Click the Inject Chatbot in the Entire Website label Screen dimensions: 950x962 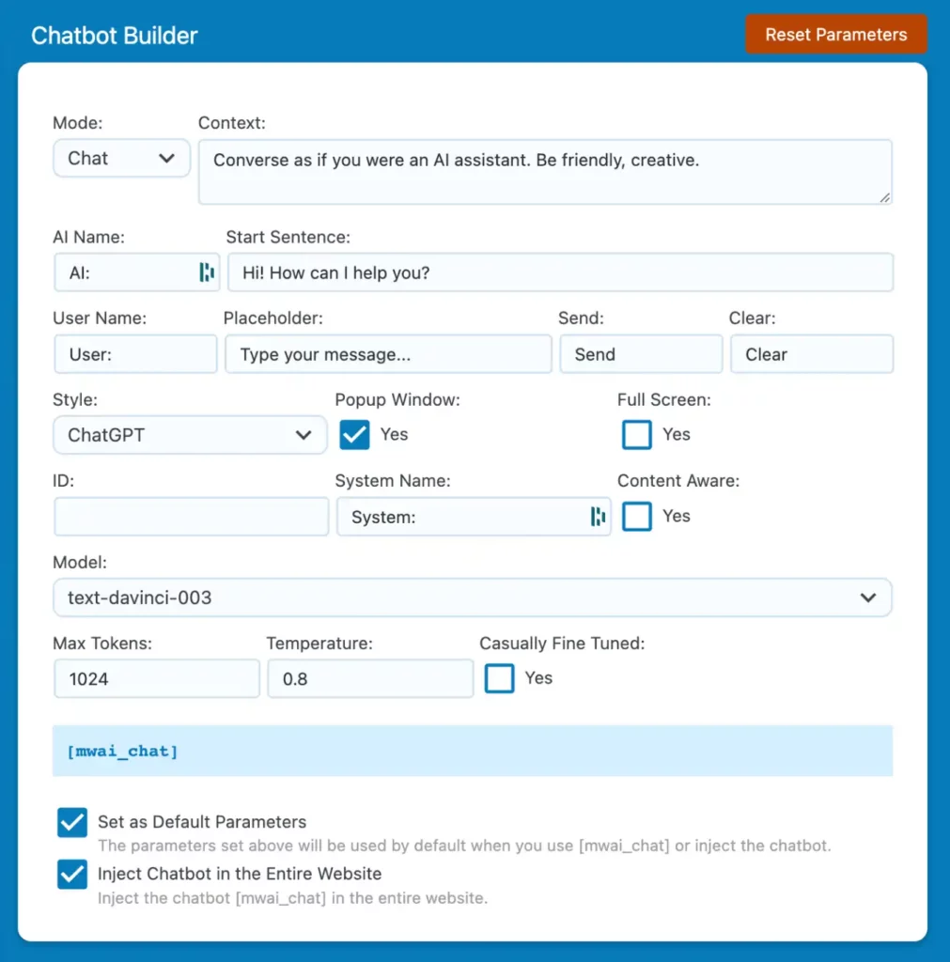tap(240, 874)
